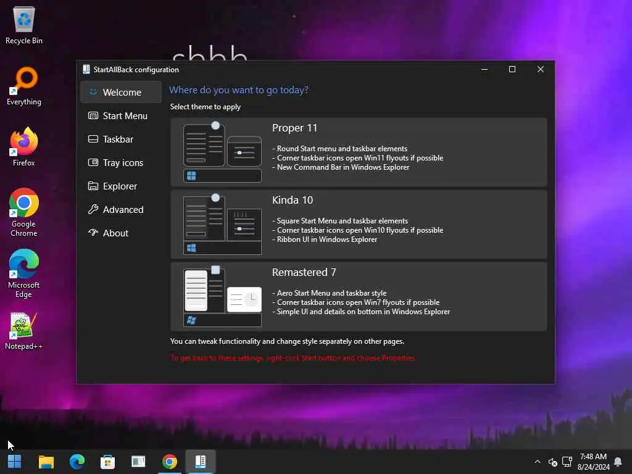Click the 'Where do you want to go today?' heading
Image resolution: width=632 pixels, height=474 pixels.
pyautogui.click(x=239, y=90)
